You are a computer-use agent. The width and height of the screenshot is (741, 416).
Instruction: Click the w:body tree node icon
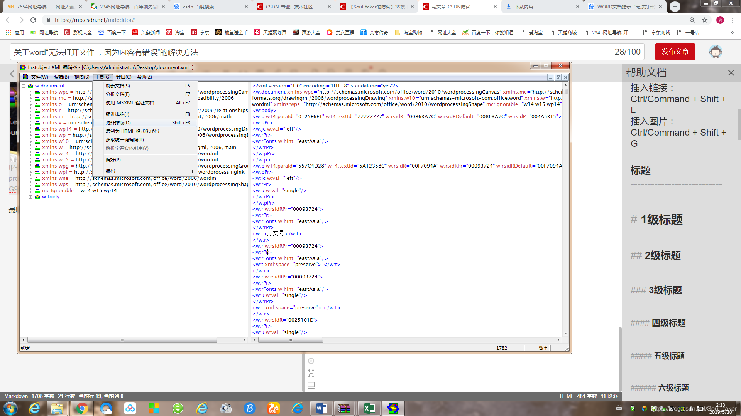click(37, 197)
